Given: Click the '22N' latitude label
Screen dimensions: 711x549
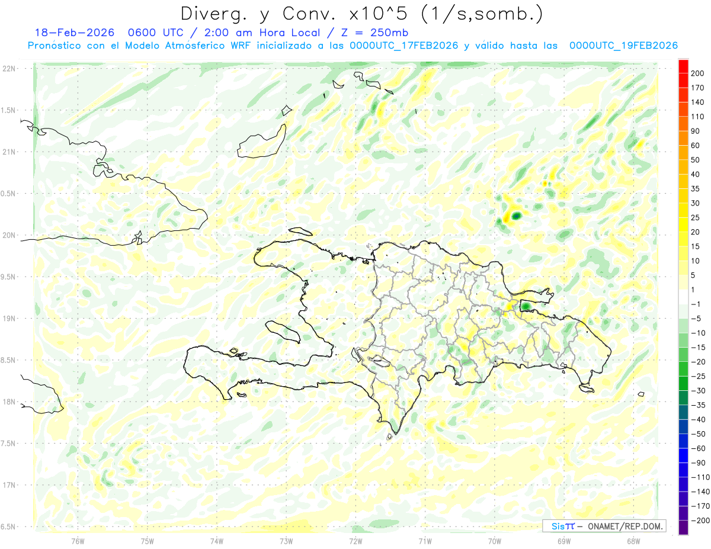Looking at the screenshot, I should (x=9, y=69).
